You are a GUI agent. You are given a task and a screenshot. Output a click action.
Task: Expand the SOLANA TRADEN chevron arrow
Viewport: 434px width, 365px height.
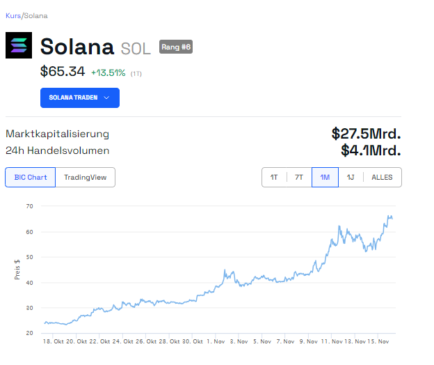coord(106,98)
